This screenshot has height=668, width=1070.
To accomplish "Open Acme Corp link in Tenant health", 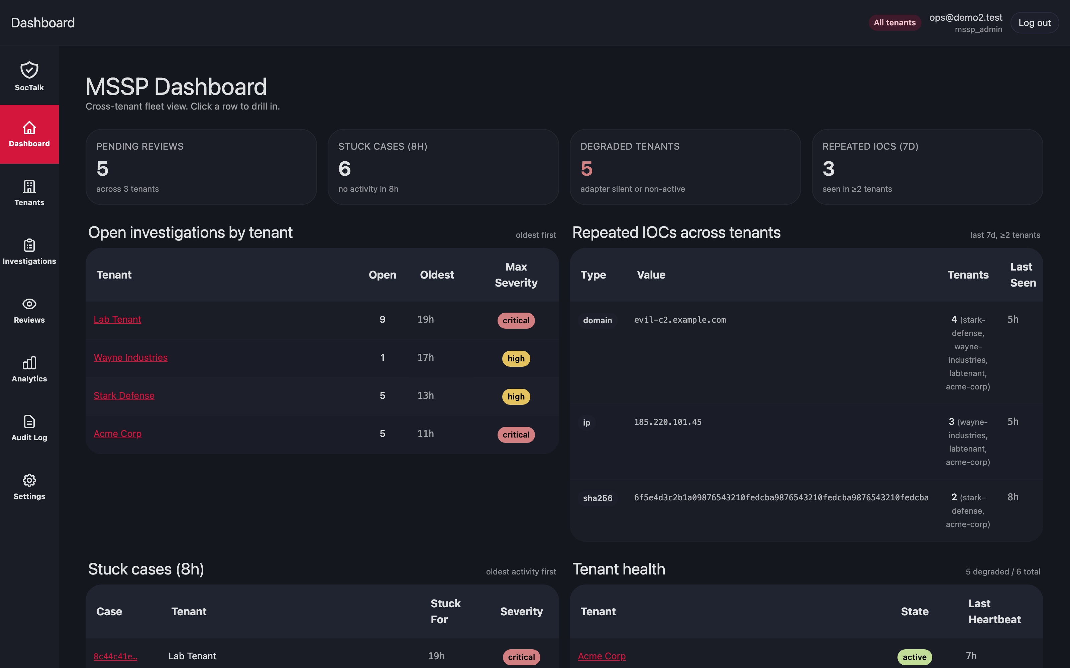I will tap(601, 656).
